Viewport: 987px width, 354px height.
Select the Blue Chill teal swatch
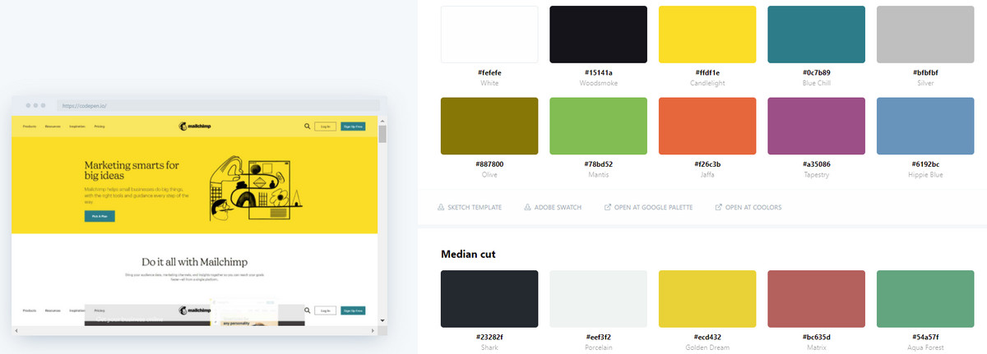817,34
